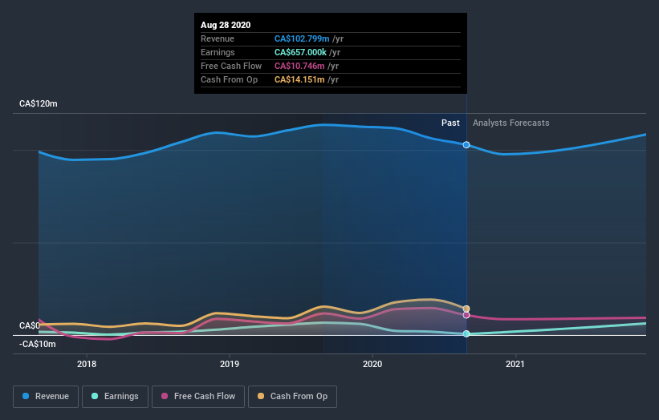Click the Analysts Forecasts label
This screenshot has width=659, height=420.
coord(511,123)
